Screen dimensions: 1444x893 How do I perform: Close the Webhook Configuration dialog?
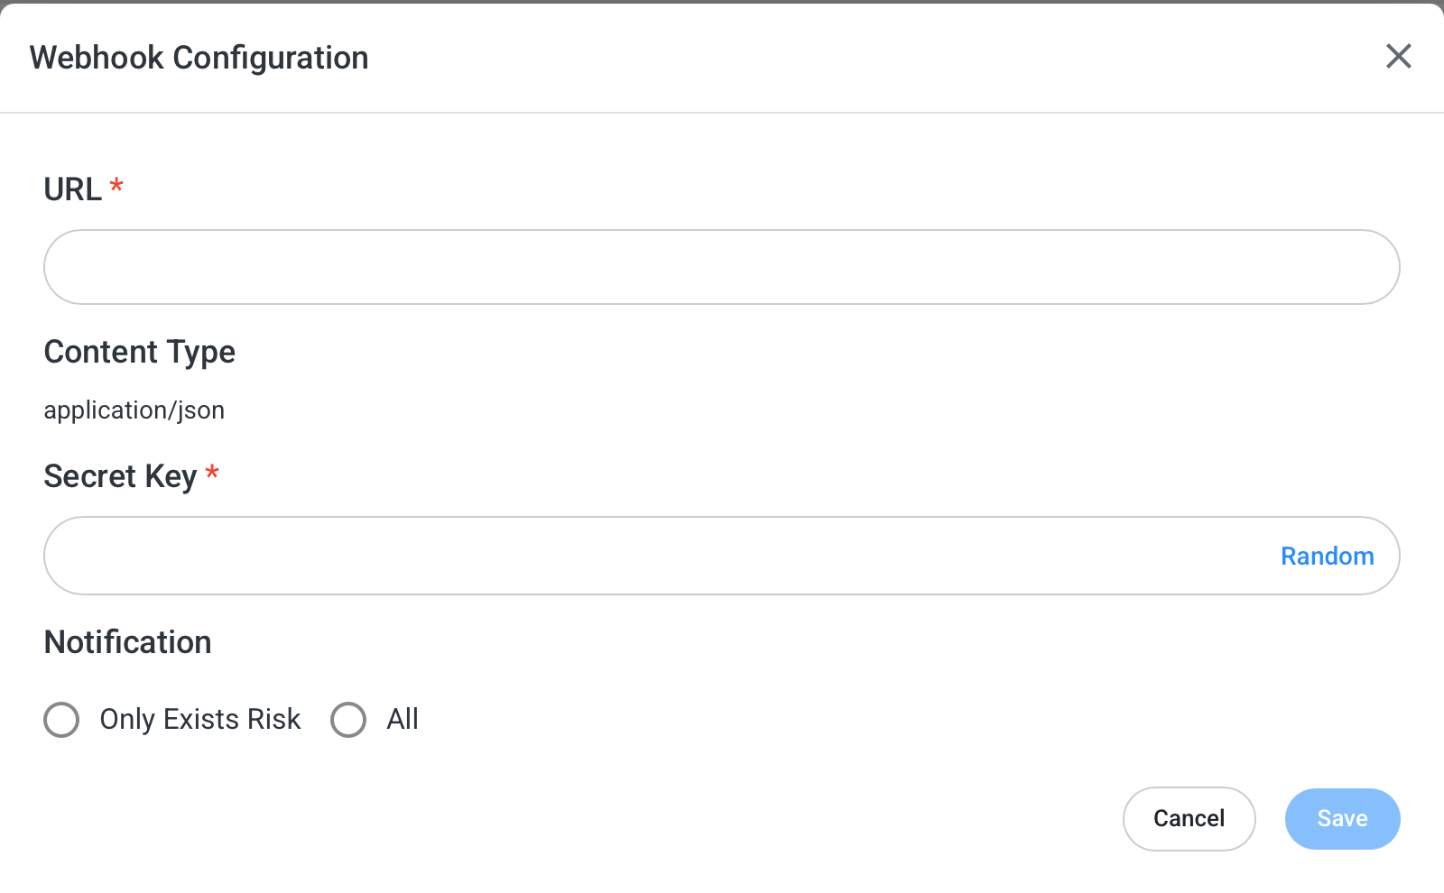(1398, 57)
